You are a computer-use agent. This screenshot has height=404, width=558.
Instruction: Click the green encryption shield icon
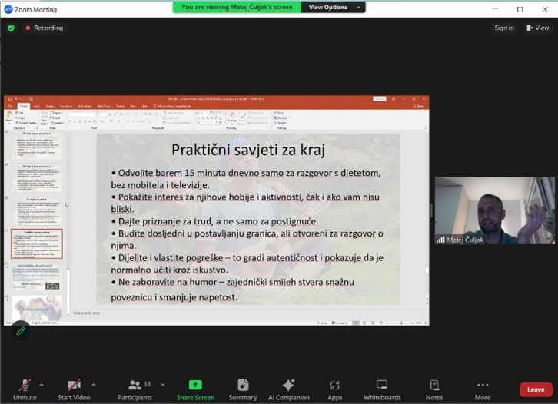pyautogui.click(x=11, y=28)
